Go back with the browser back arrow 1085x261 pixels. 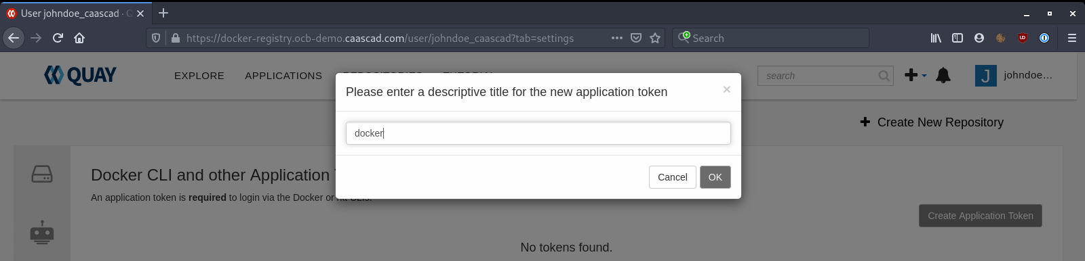[x=14, y=38]
